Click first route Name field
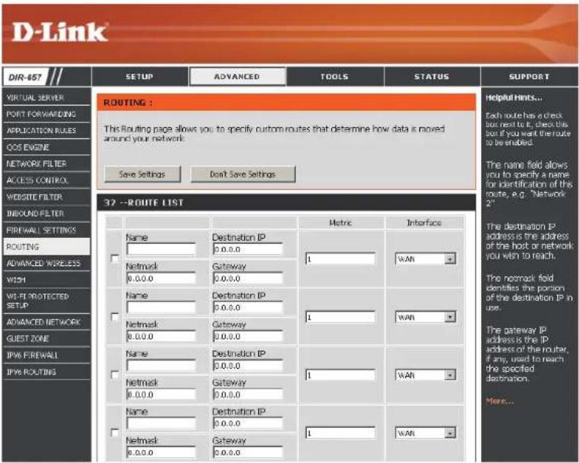Screen dimensions: 579x463 tap(161, 249)
